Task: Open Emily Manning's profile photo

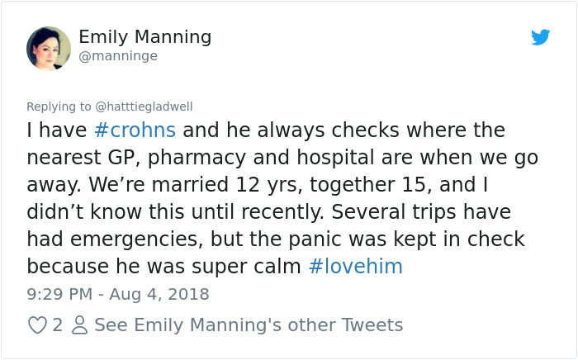Action: (x=49, y=48)
